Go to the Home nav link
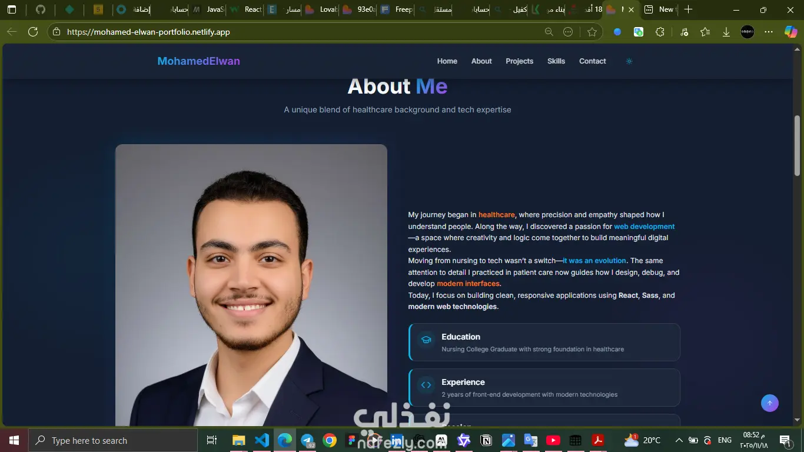The height and width of the screenshot is (452, 804). [447, 61]
